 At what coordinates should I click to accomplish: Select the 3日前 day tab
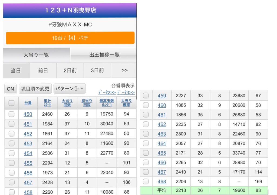click(97, 70)
